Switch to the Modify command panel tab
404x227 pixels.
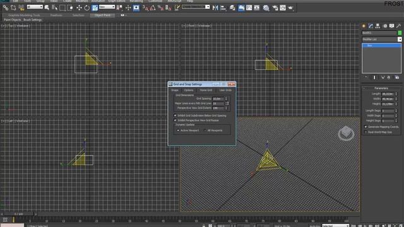click(371, 26)
